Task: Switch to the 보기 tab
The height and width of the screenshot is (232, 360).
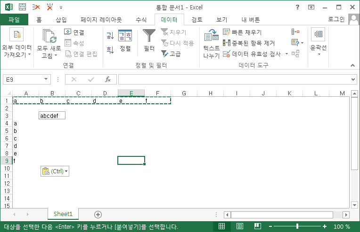Action: pos(221,20)
